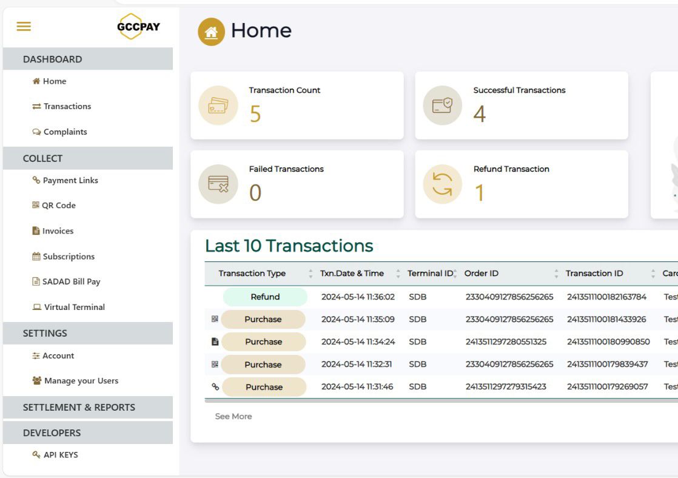The height and width of the screenshot is (478, 678).
Task: Open Transactions in the sidebar
Action: 67,106
